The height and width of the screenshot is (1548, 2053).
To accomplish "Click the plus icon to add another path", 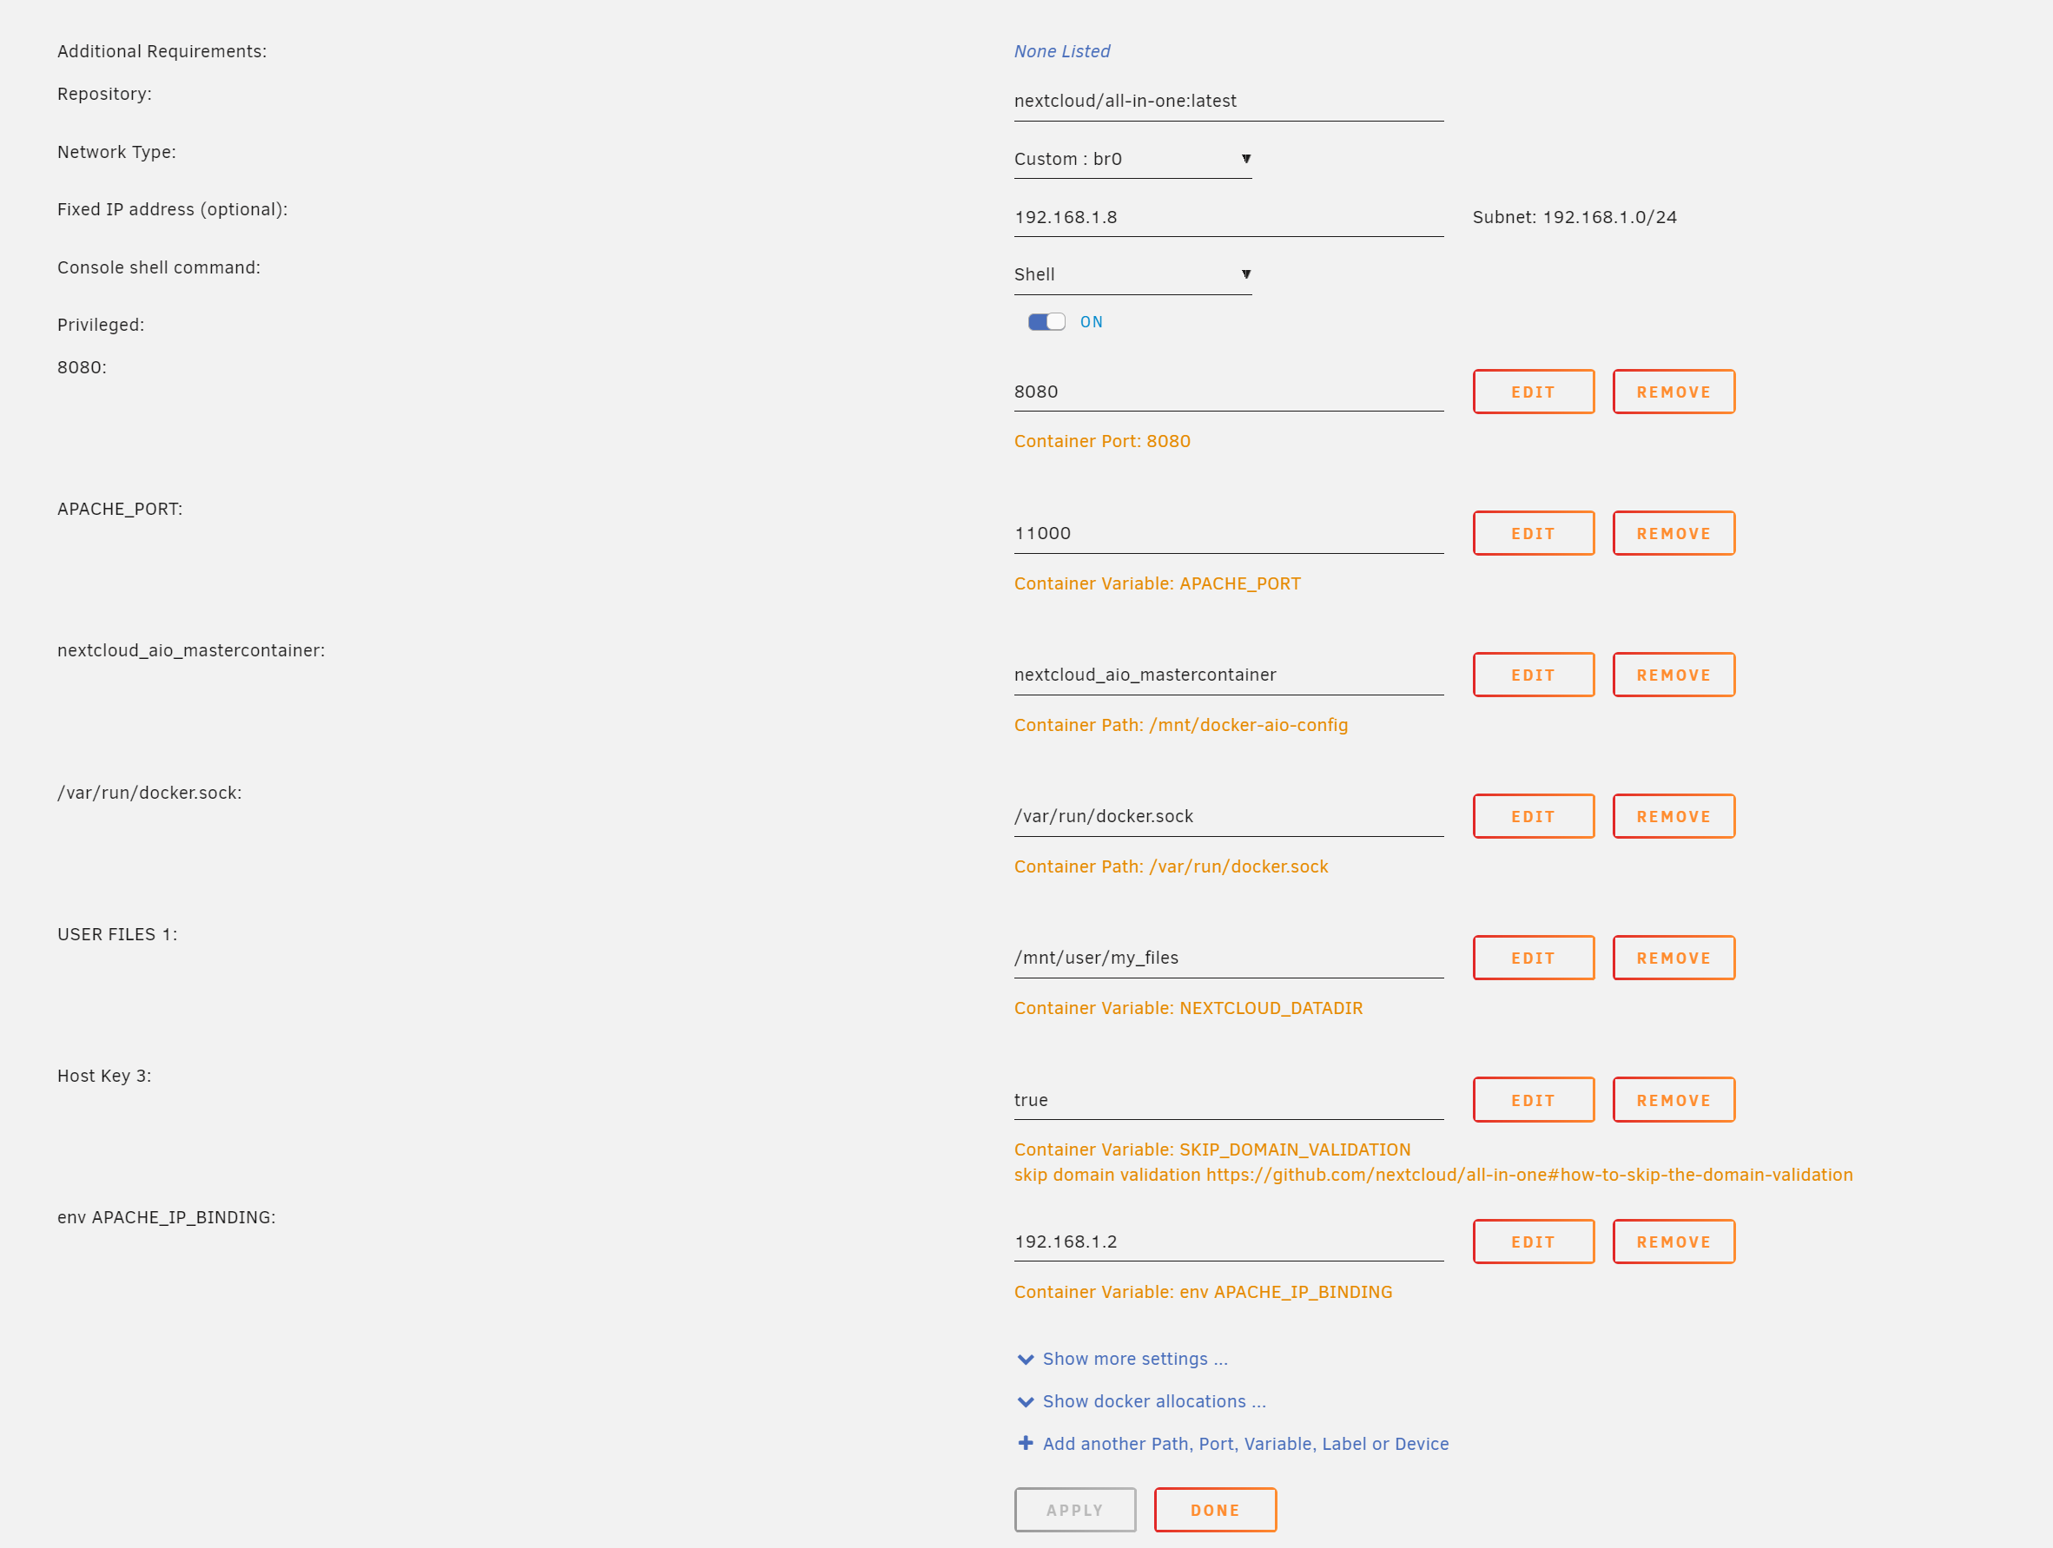I will tap(1026, 1443).
